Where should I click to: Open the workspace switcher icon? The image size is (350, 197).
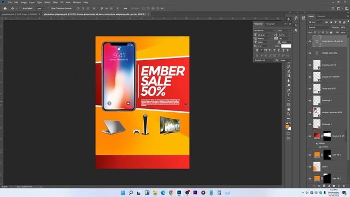pos(339,9)
